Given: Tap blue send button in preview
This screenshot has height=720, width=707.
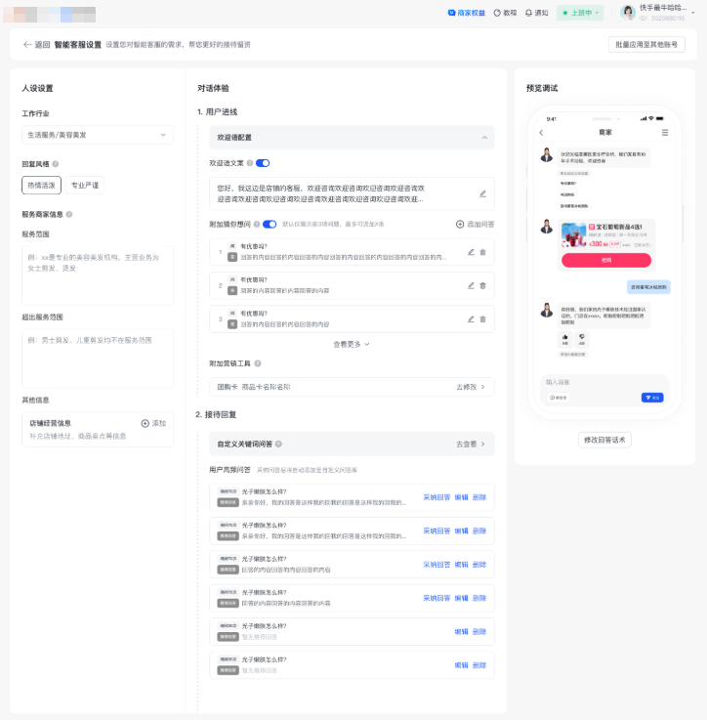Looking at the screenshot, I should pos(652,398).
